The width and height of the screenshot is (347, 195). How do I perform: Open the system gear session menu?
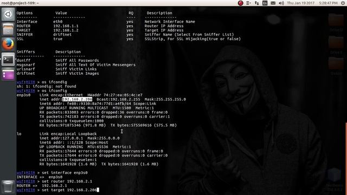point(343,3)
